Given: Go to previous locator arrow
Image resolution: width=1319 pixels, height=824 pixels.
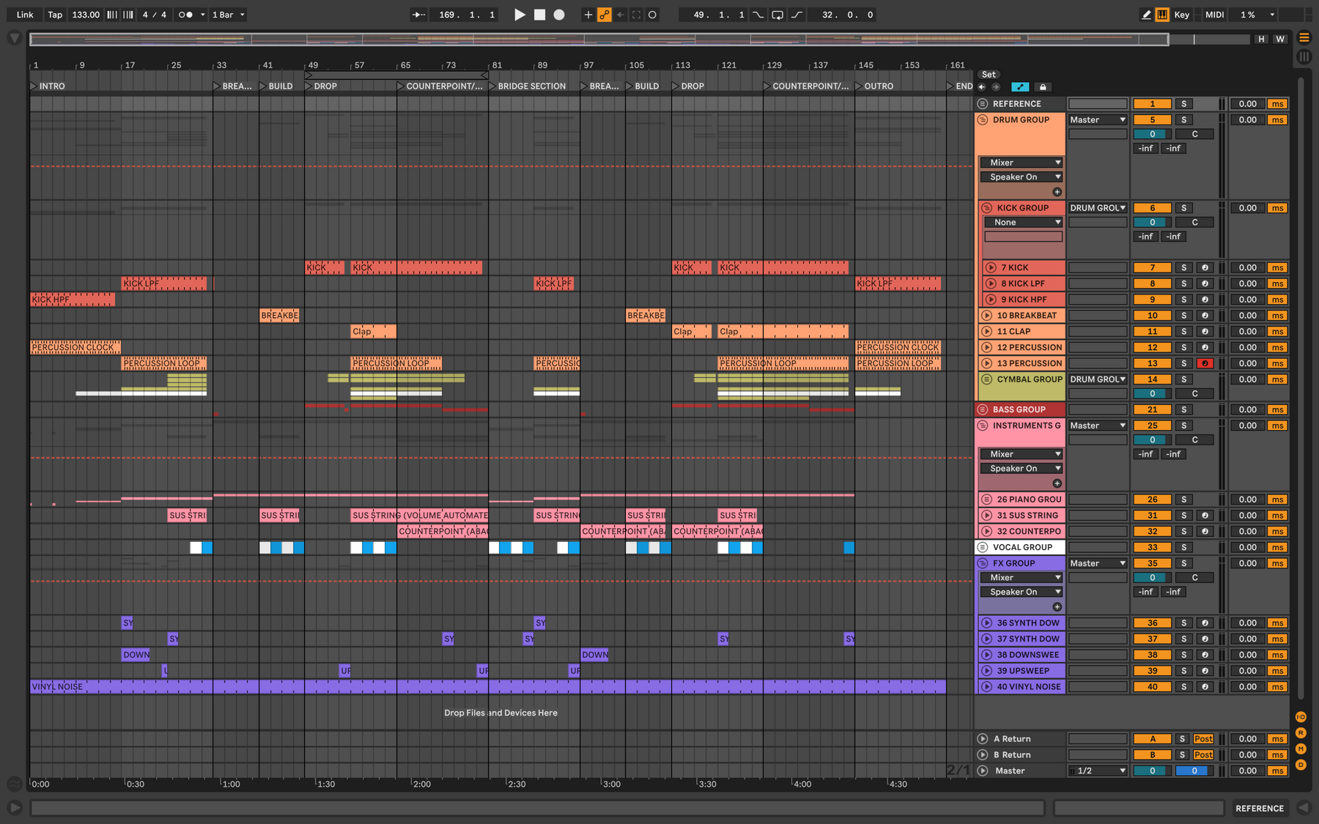Looking at the screenshot, I should 982,87.
